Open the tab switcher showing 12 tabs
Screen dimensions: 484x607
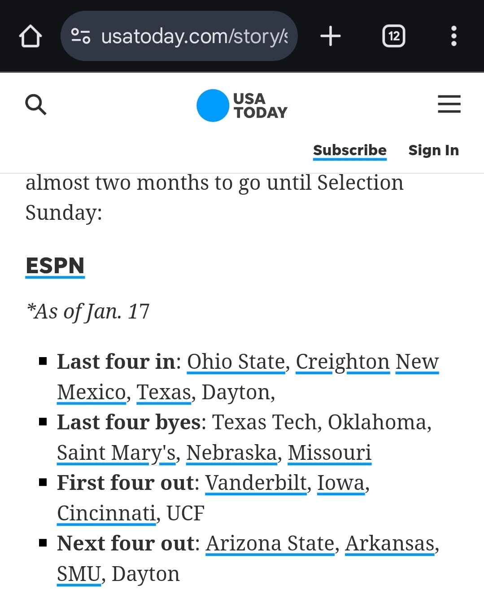coord(393,36)
